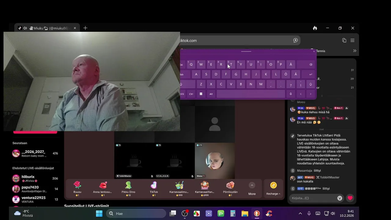Open the browser hamburger menu
This screenshot has height=220, width=391.
tap(353, 40)
